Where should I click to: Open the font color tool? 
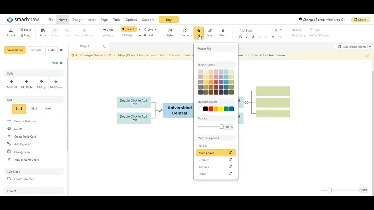[x=273, y=37]
